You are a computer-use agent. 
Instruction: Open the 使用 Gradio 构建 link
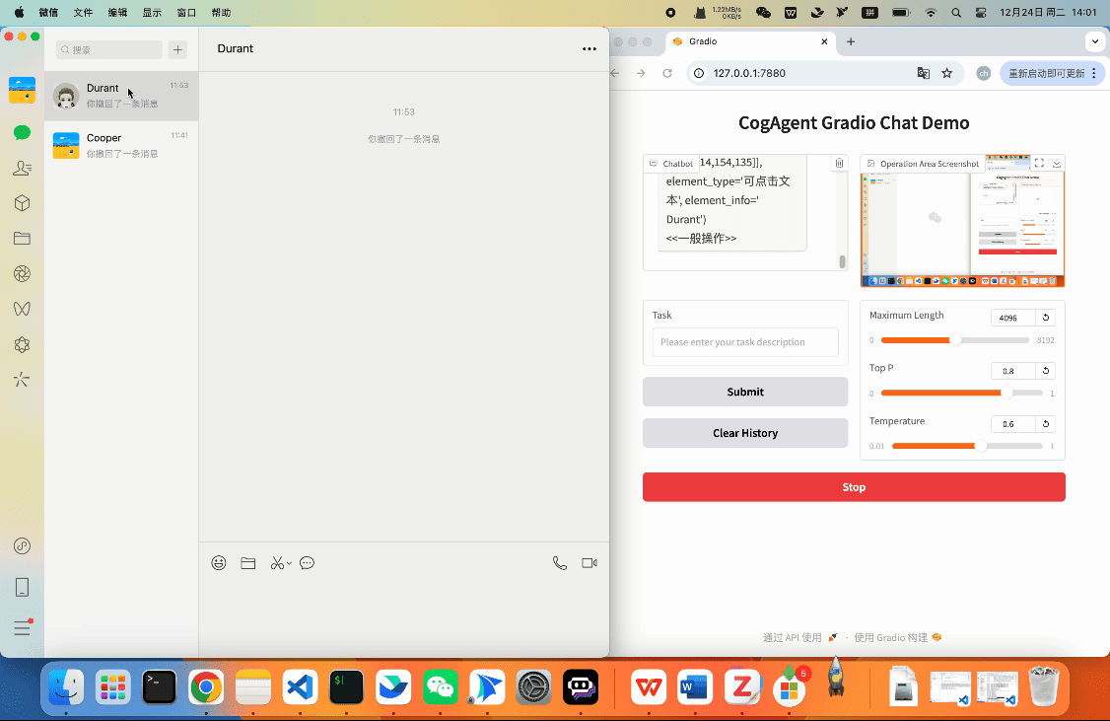point(898,637)
